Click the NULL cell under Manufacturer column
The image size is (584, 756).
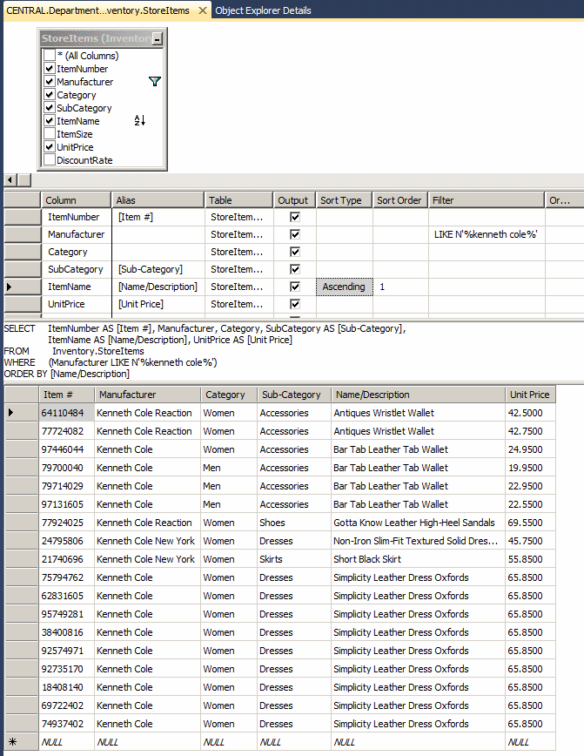147,741
